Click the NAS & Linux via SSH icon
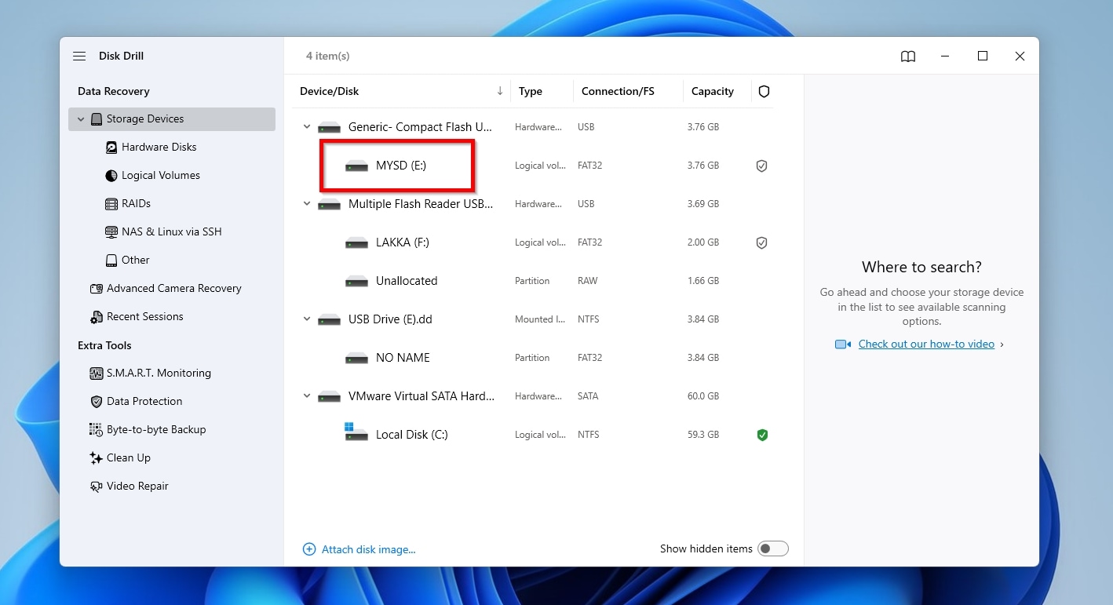1113x605 pixels. tap(112, 232)
